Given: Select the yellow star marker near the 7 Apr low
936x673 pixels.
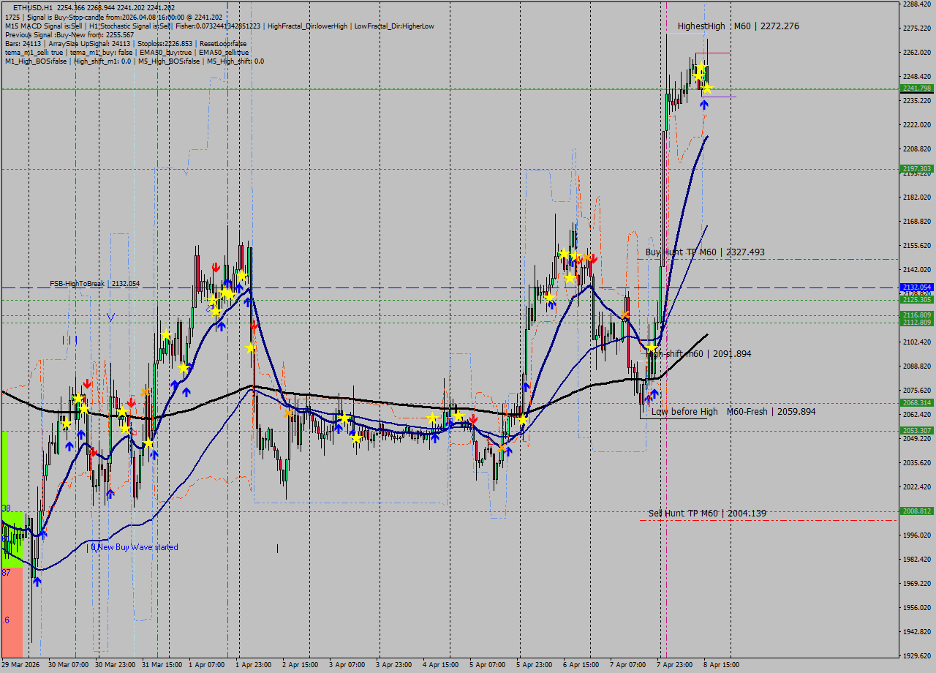Looking at the screenshot, I should (649, 345).
